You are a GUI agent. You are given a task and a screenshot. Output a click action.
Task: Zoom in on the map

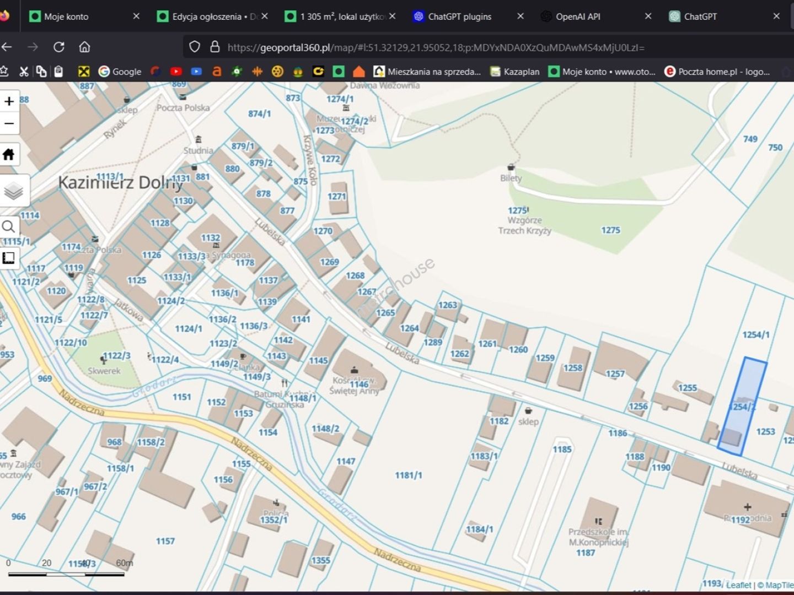[x=9, y=101]
